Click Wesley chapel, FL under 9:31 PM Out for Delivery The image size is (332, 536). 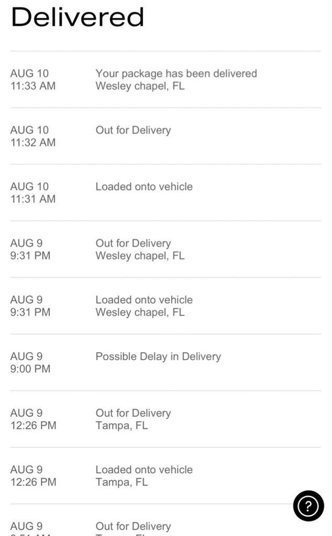[x=139, y=256]
